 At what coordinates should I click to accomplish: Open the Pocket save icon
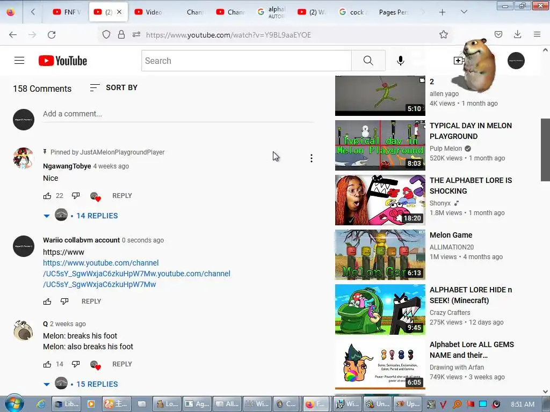pyautogui.click(x=498, y=34)
